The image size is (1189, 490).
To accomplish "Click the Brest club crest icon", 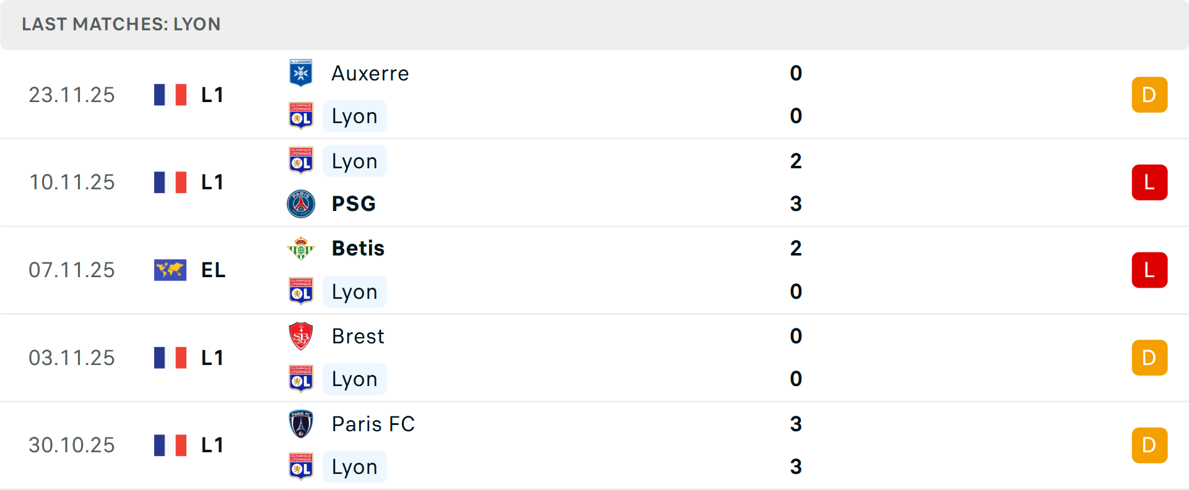I will 301,336.
